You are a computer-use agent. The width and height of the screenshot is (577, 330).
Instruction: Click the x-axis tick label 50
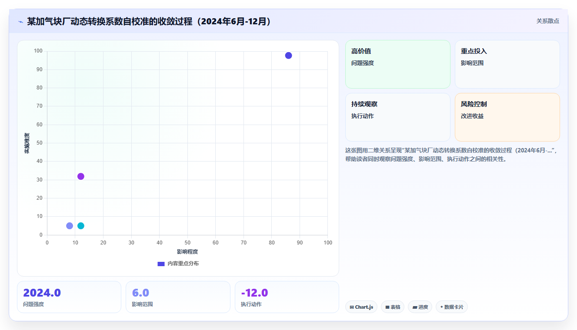tap(187, 242)
